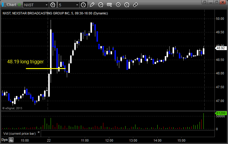The image size is (228, 144).
Task: Click the 13:00 time axis label
Action: click(133, 140)
